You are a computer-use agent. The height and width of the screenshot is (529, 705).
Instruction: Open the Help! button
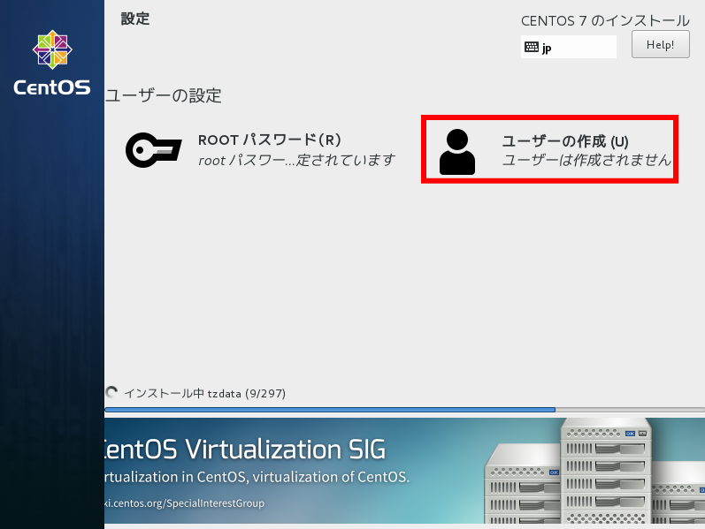tap(661, 44)
